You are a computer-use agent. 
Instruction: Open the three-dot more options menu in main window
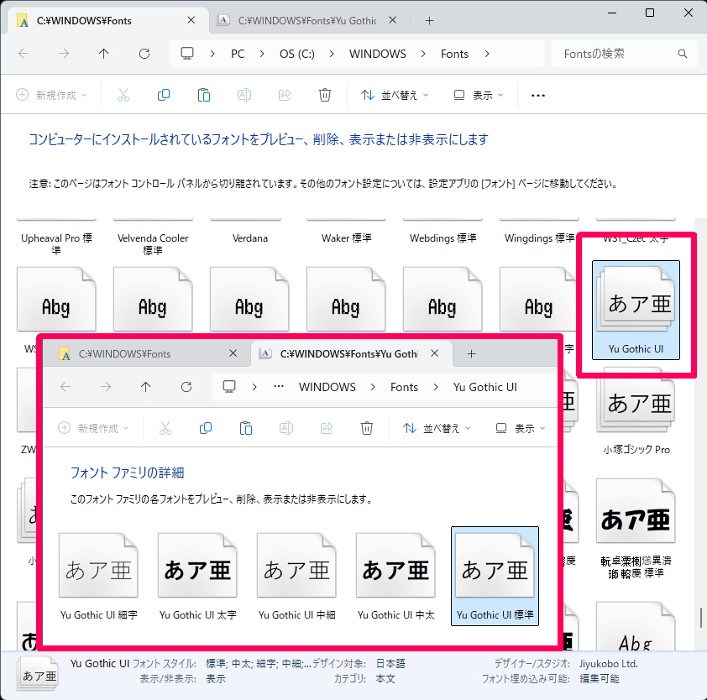[x=538, y=96]
